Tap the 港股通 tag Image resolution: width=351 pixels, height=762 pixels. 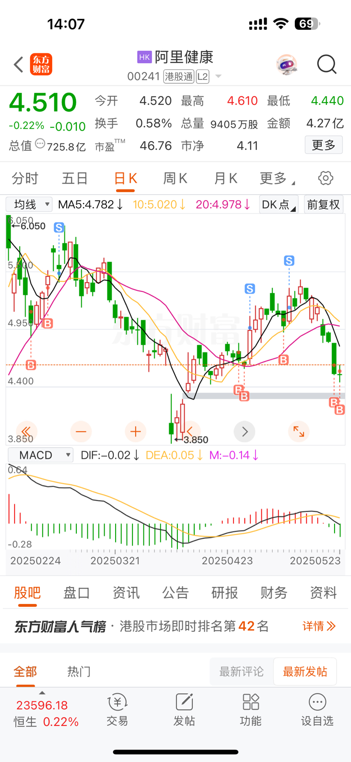179,77
